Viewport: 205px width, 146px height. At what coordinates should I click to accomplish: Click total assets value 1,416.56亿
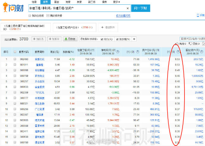[154, 59]
